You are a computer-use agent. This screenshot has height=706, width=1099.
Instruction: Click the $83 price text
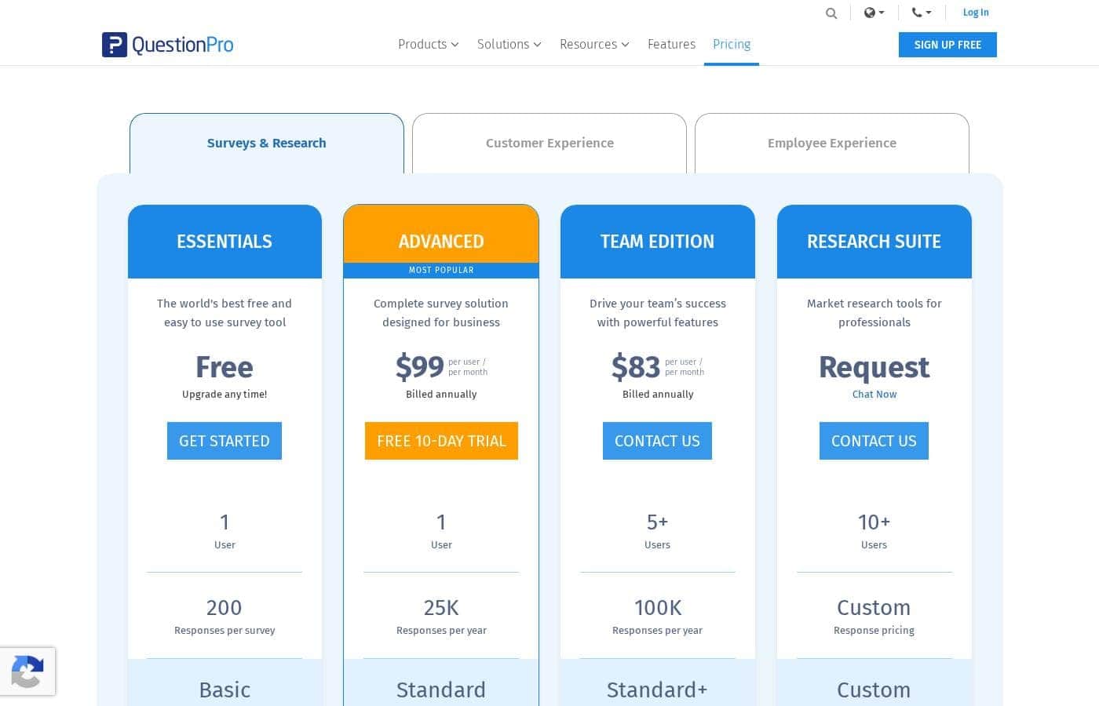pyautogui.click(x=636, y=367)
